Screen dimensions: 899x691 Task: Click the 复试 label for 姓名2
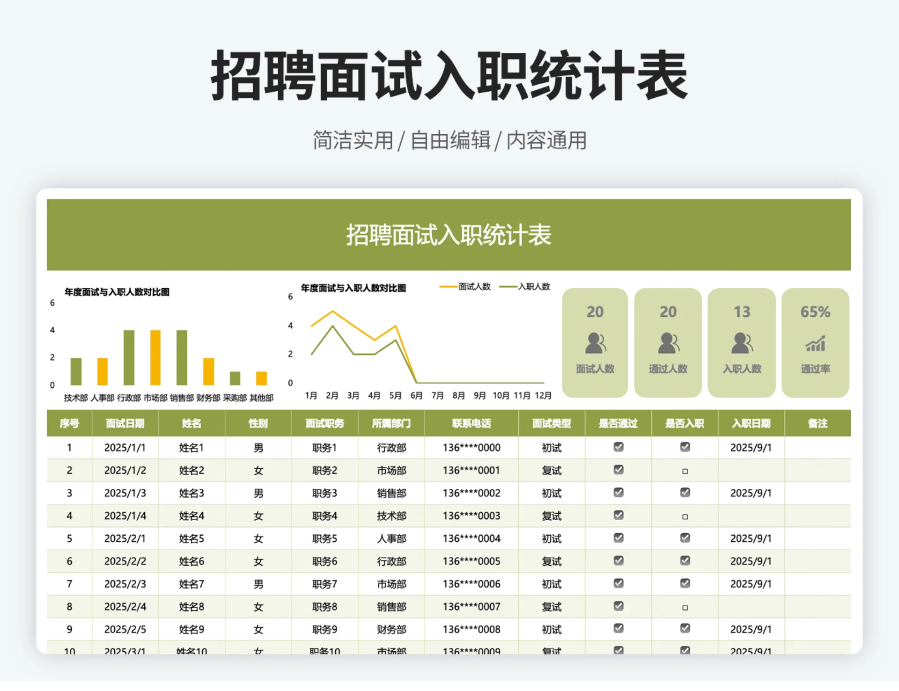point(552,470)
